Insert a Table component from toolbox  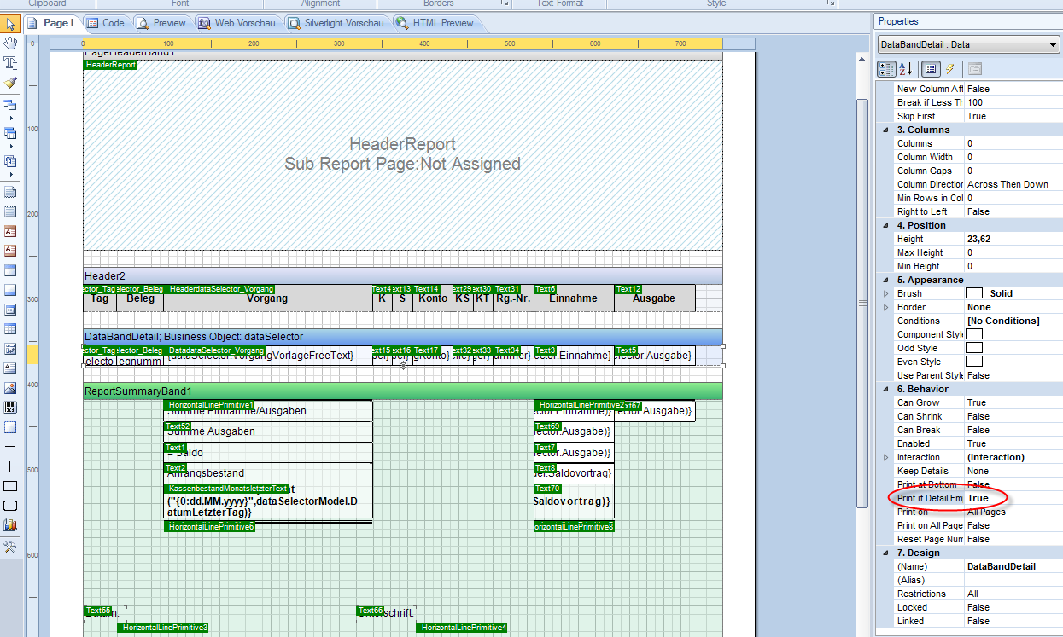10,329
